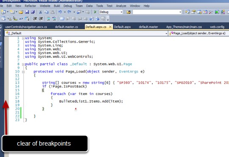
Task: Click the Display Quick Info icon
Action: point(15,19)
